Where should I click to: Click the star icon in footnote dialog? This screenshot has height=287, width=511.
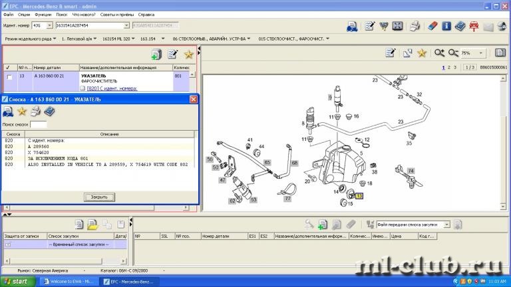22,112
